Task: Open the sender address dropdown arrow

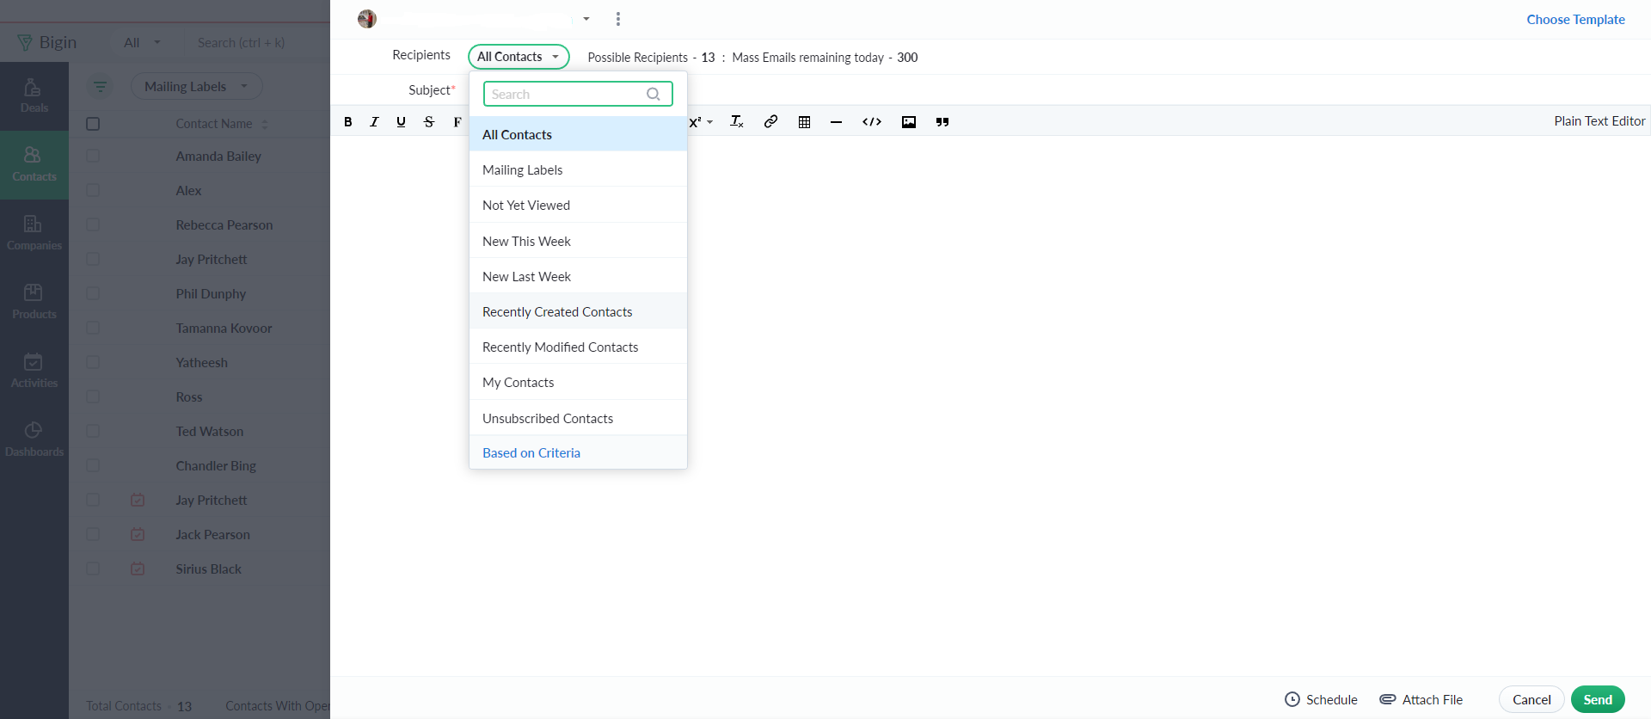Action: tap(586, 19)
